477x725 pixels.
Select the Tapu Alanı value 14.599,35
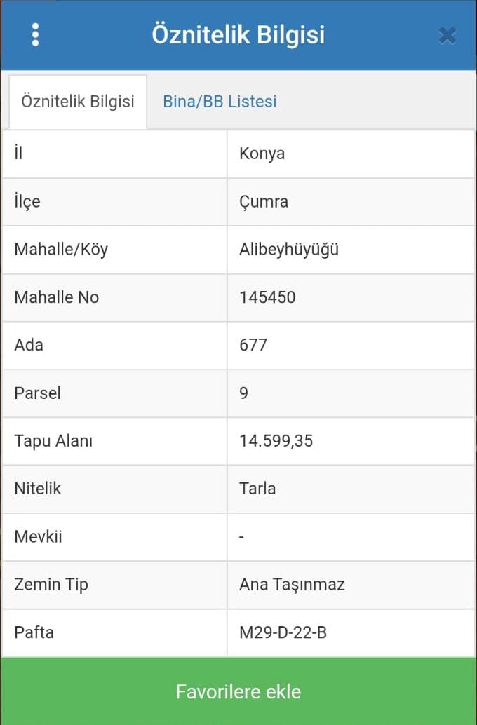(276, 440)
